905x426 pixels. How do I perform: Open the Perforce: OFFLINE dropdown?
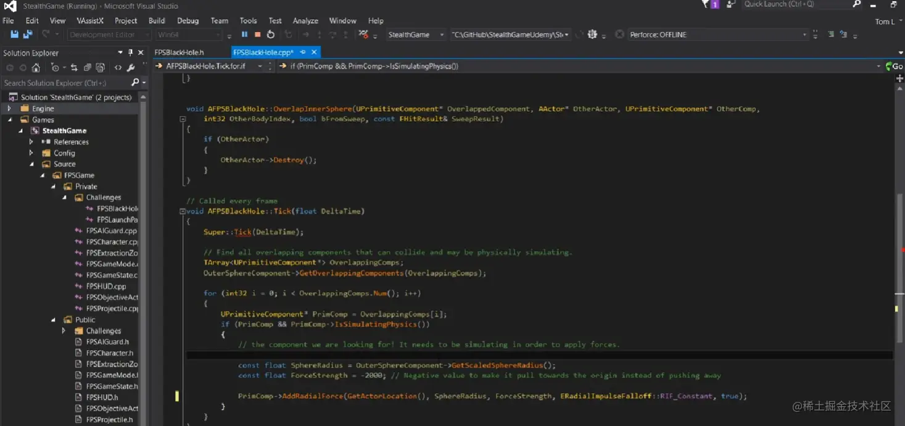[x=804, y=35]
